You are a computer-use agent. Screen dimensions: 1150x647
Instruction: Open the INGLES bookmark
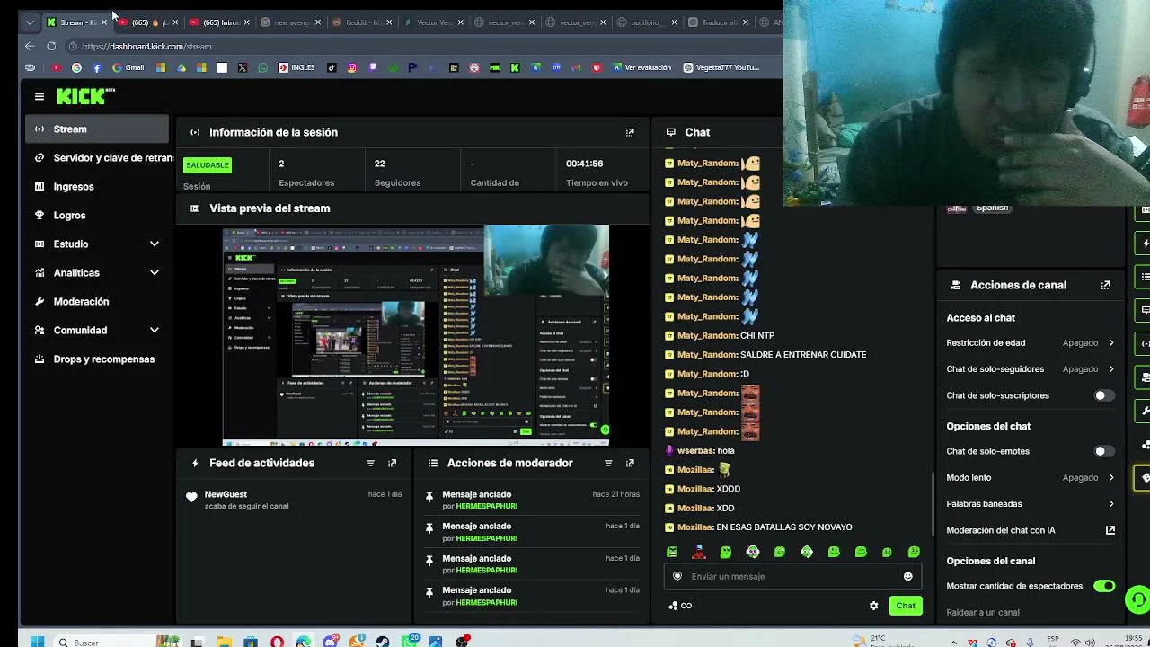pos(296,67)
